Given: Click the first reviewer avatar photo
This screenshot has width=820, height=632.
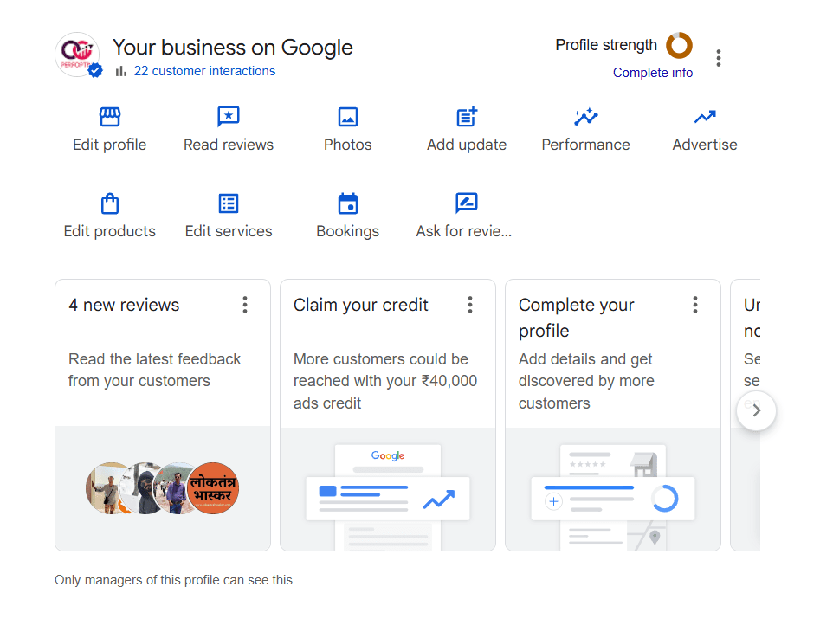Looking at the screenshot, I should click(106, 488).
